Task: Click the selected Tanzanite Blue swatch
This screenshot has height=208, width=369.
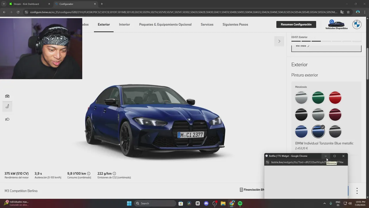Action: pos(318,131)
